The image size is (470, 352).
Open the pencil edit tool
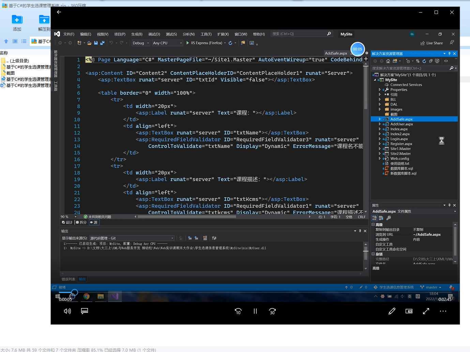click(x=392, y=311)
